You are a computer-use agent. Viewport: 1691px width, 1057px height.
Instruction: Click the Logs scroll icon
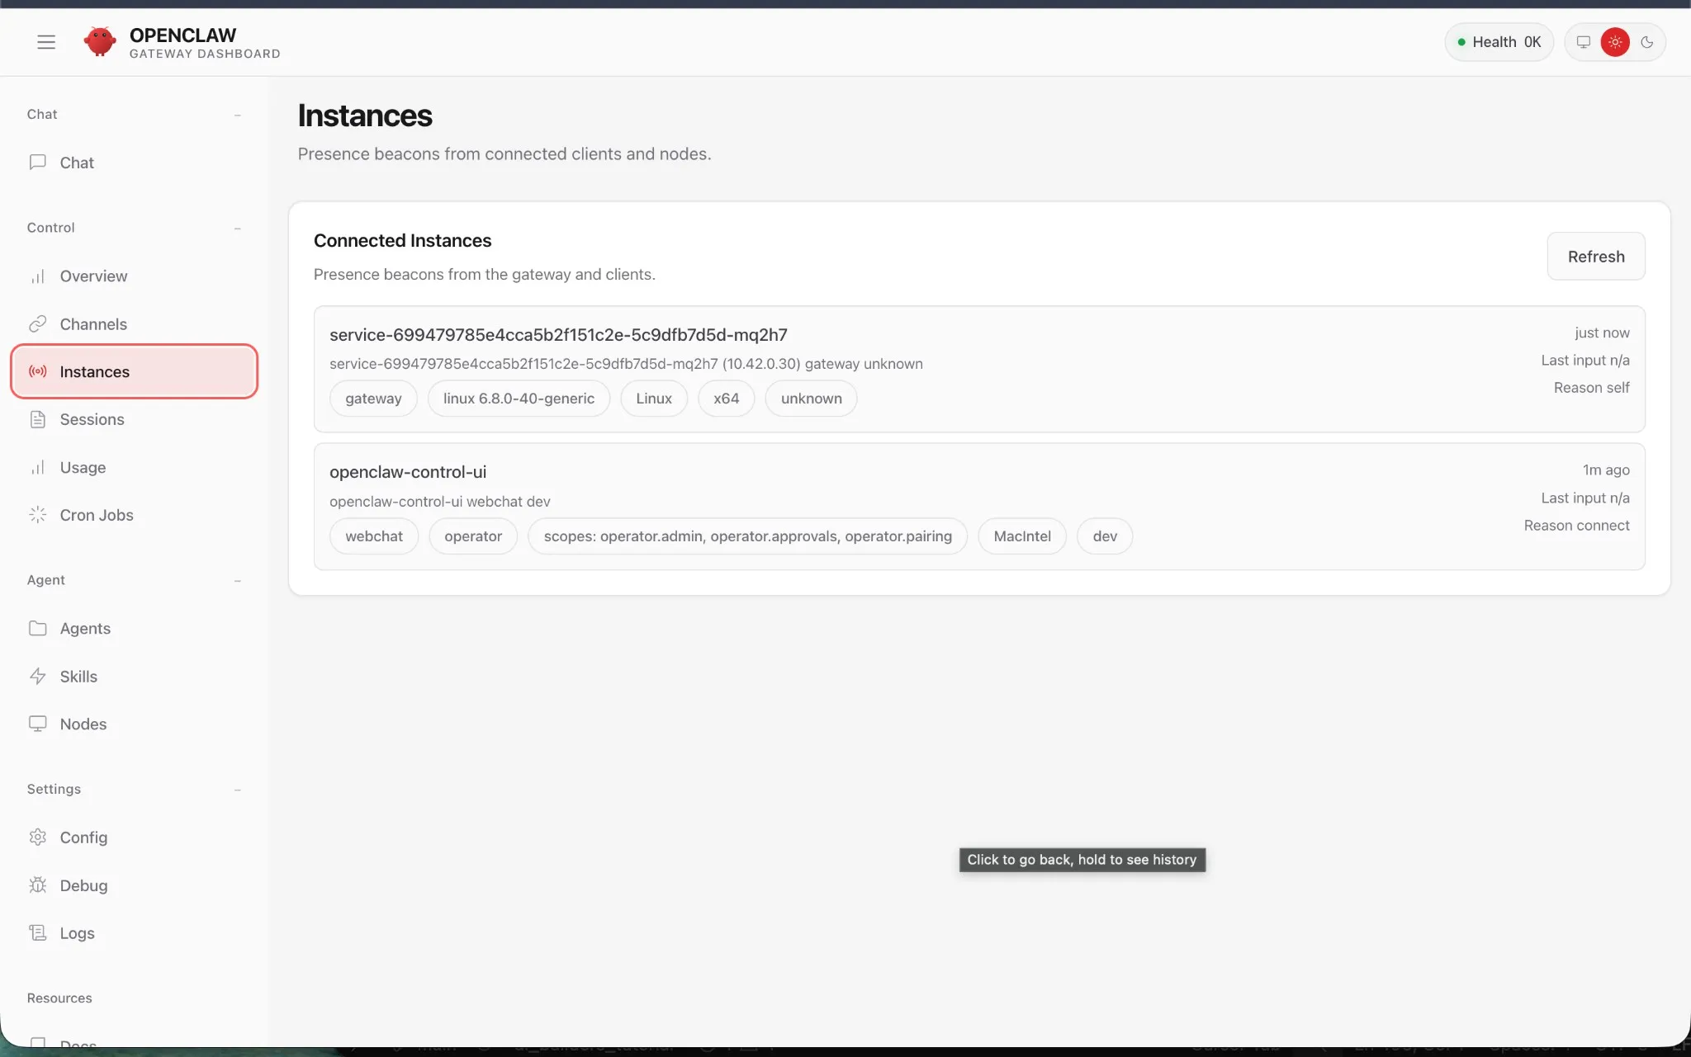pos(37,933)
